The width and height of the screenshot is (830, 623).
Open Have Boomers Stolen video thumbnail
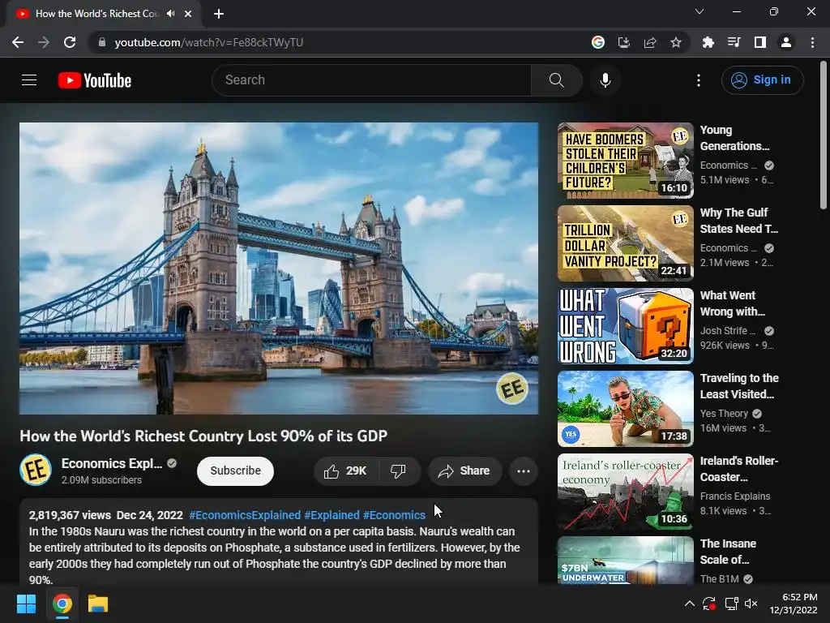[625, 161]
